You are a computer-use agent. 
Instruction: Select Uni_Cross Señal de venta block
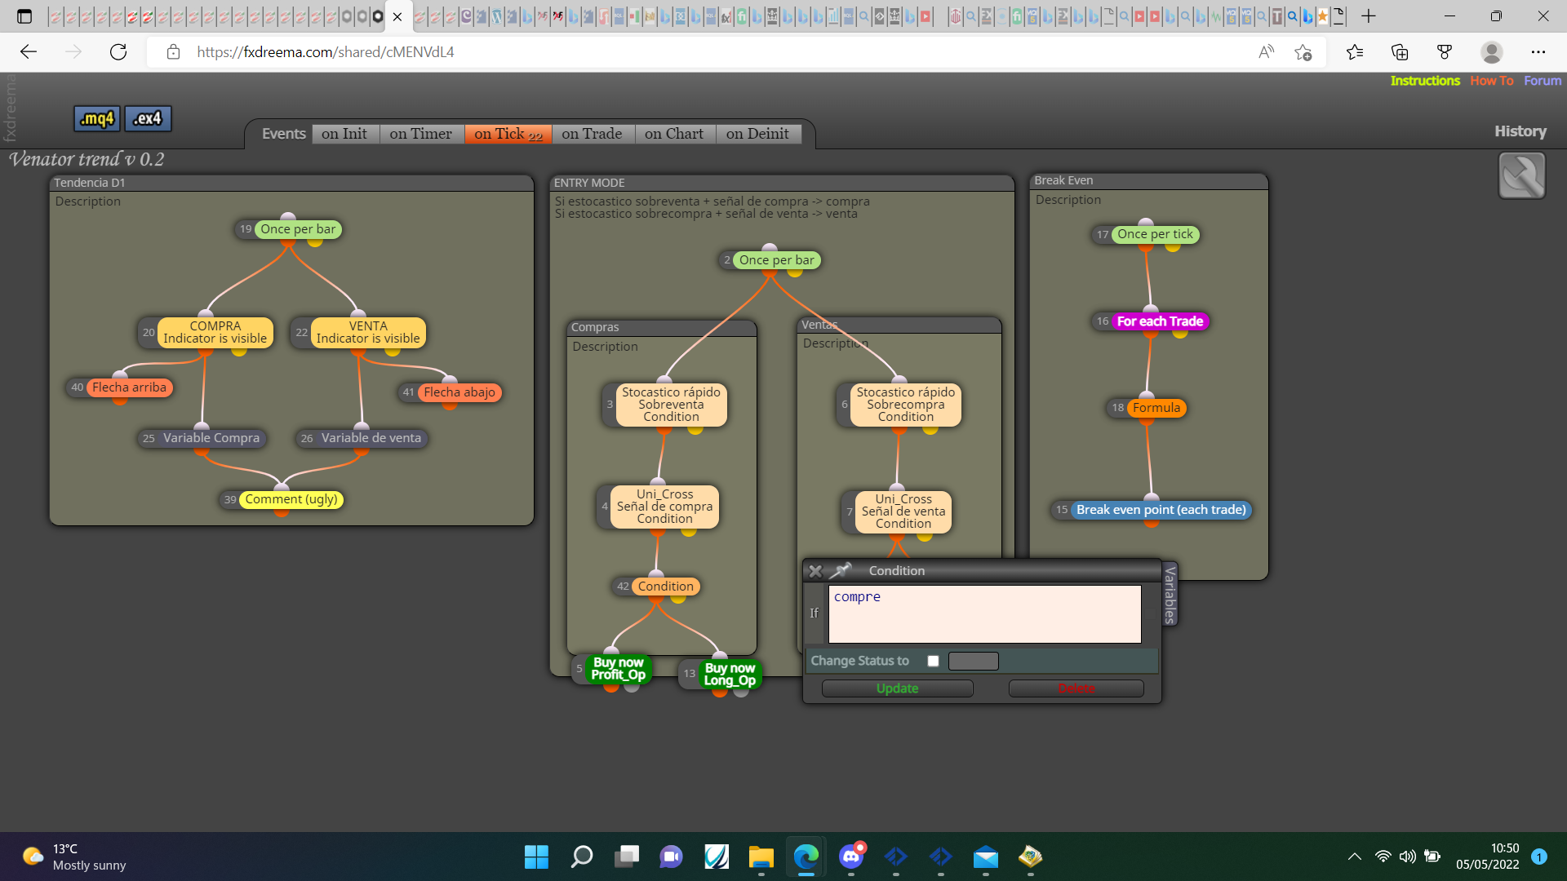pos(903,511)
